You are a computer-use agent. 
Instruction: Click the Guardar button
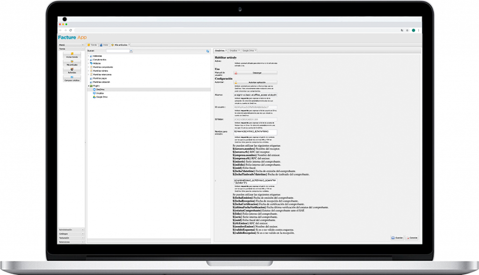click(x=397, y=238)
